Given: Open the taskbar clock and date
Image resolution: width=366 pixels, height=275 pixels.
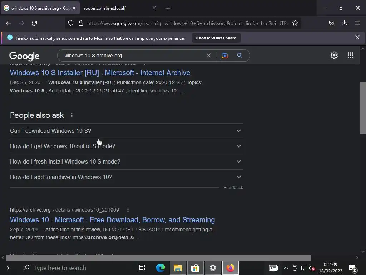Looking at the screenshot, I should pyautogui.click(x=330, y=268).
